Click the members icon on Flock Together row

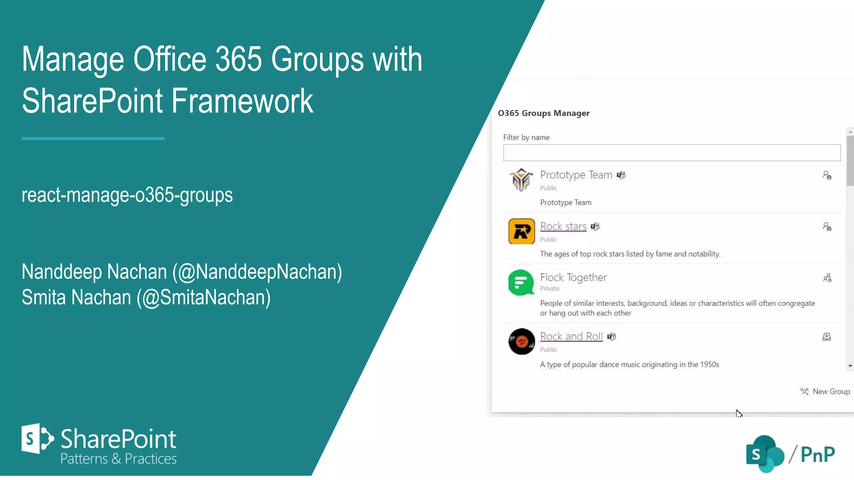pos(827,278)
